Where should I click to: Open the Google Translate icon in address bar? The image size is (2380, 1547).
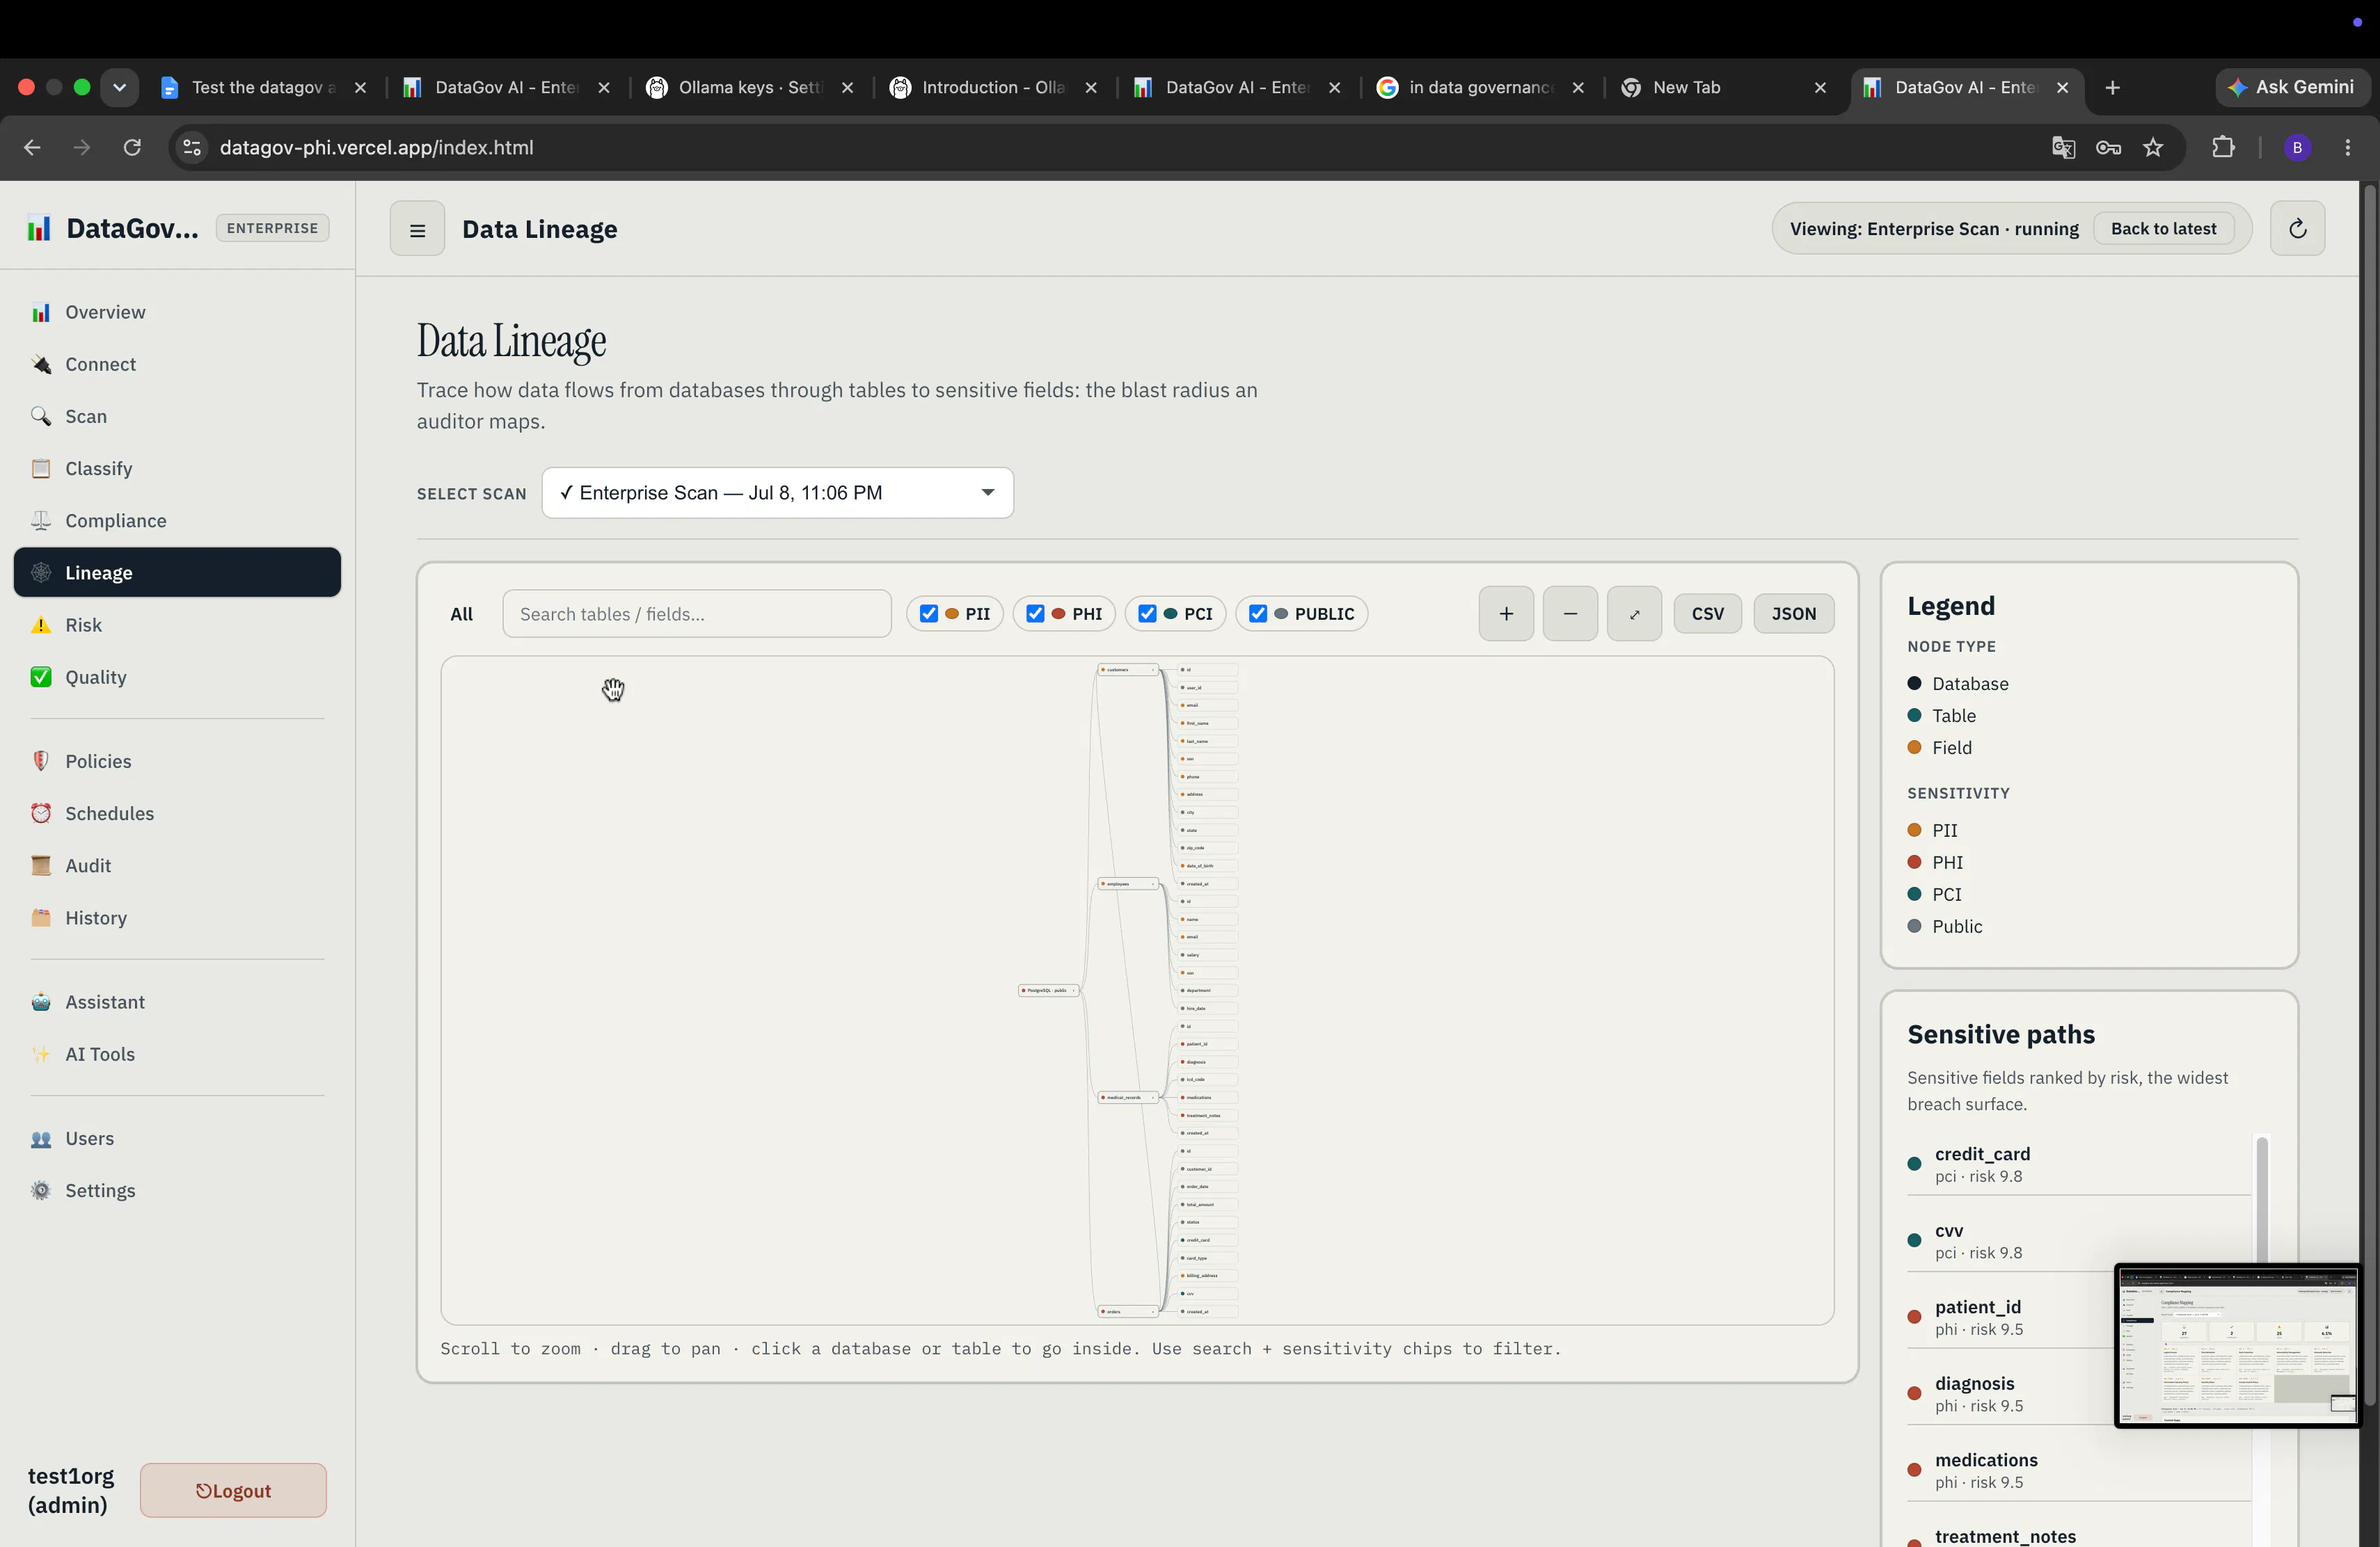click(2063, 147)
